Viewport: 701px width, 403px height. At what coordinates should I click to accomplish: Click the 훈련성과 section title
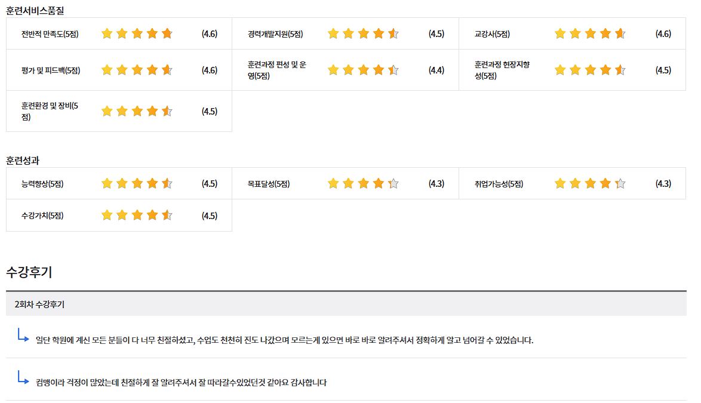point(23,161)
